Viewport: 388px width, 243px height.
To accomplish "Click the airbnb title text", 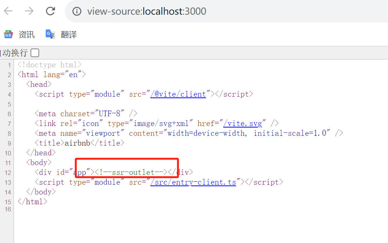I will click(x=77, y=143).
